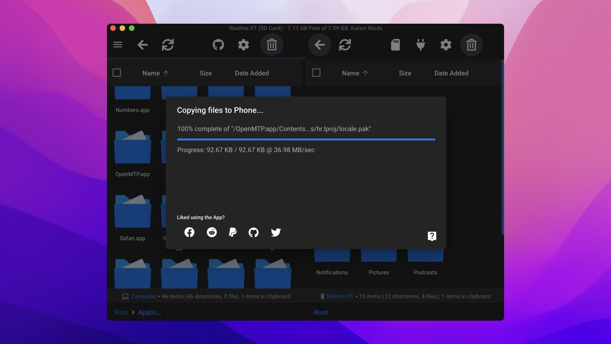Select the Podcasts folder
Screen dimensions: 611x344
click(x=425, y=263)
